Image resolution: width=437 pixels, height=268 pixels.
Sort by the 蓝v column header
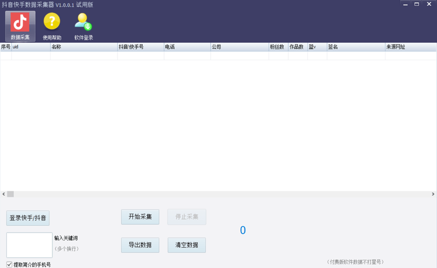click(317, 47)
